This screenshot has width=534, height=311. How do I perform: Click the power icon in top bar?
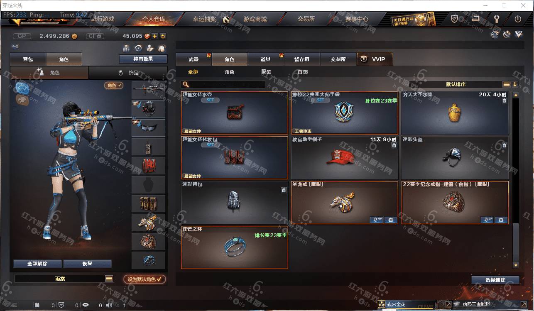tap(518, 19)
